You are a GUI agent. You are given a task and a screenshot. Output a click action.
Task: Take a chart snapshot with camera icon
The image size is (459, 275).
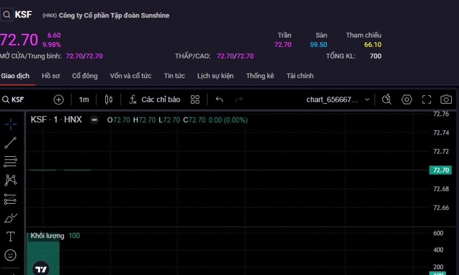tap(446, 100)
